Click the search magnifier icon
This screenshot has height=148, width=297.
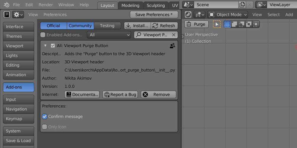[139, 35]
